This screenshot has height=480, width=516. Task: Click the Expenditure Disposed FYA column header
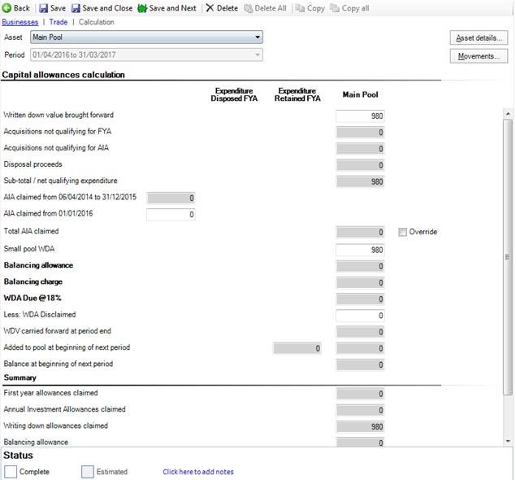[234, 94]
